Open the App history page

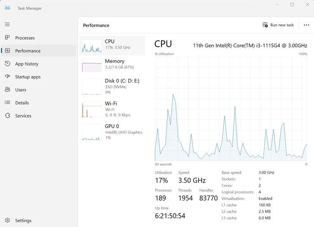click(x=39, y=64)
